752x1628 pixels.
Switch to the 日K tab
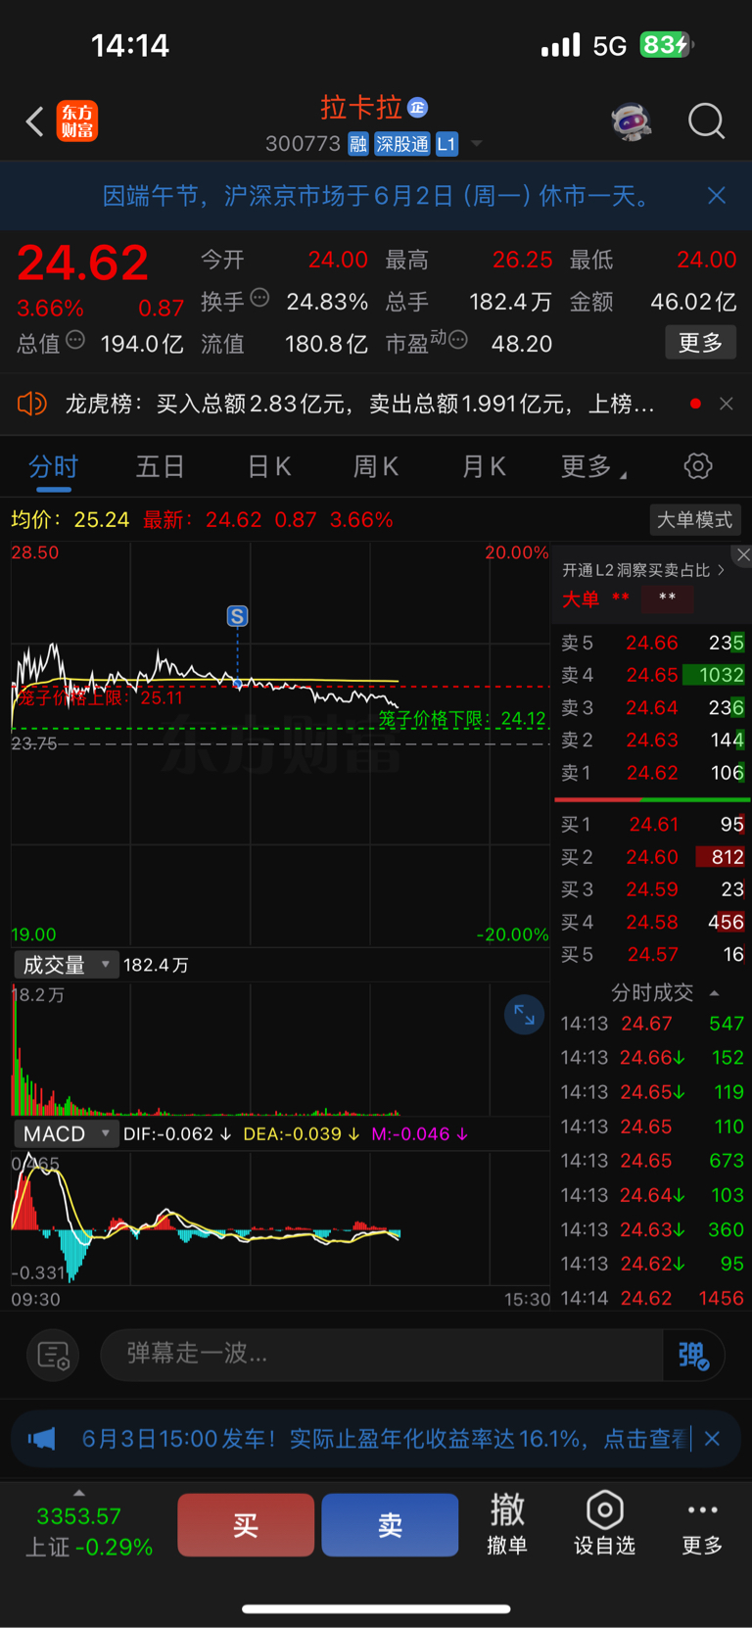pyautogui.click(x=269, y=466)
